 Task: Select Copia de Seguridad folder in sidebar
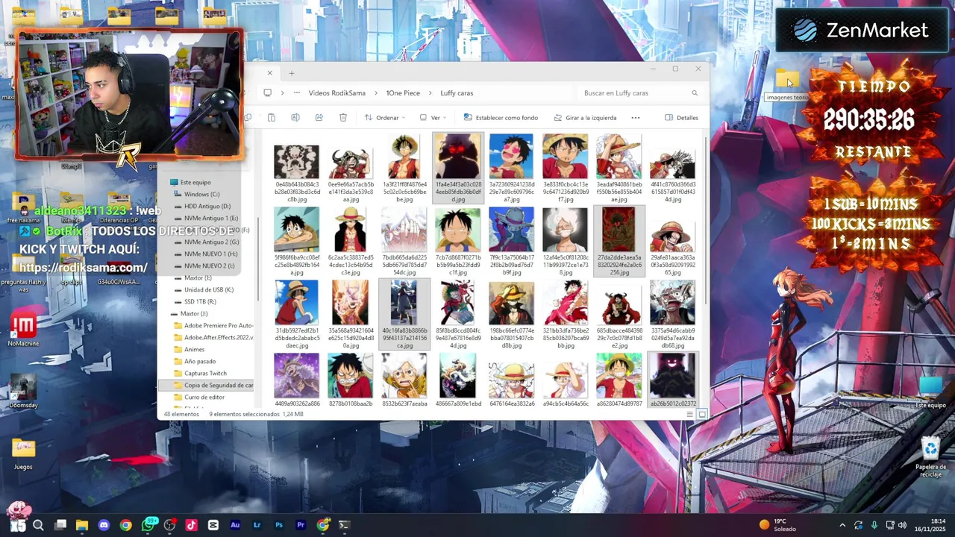pos(206,385)
